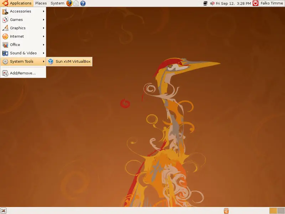Switch to the first workspace in switcher
The width and height of the screenshot is (285, 214).
tap(273, 211)
